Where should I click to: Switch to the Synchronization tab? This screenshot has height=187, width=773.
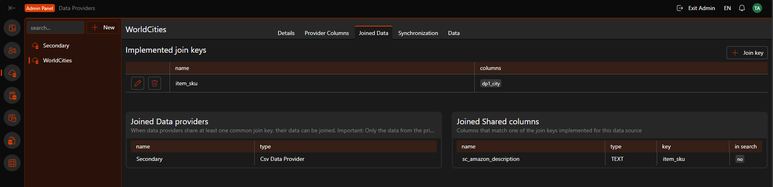418,33
